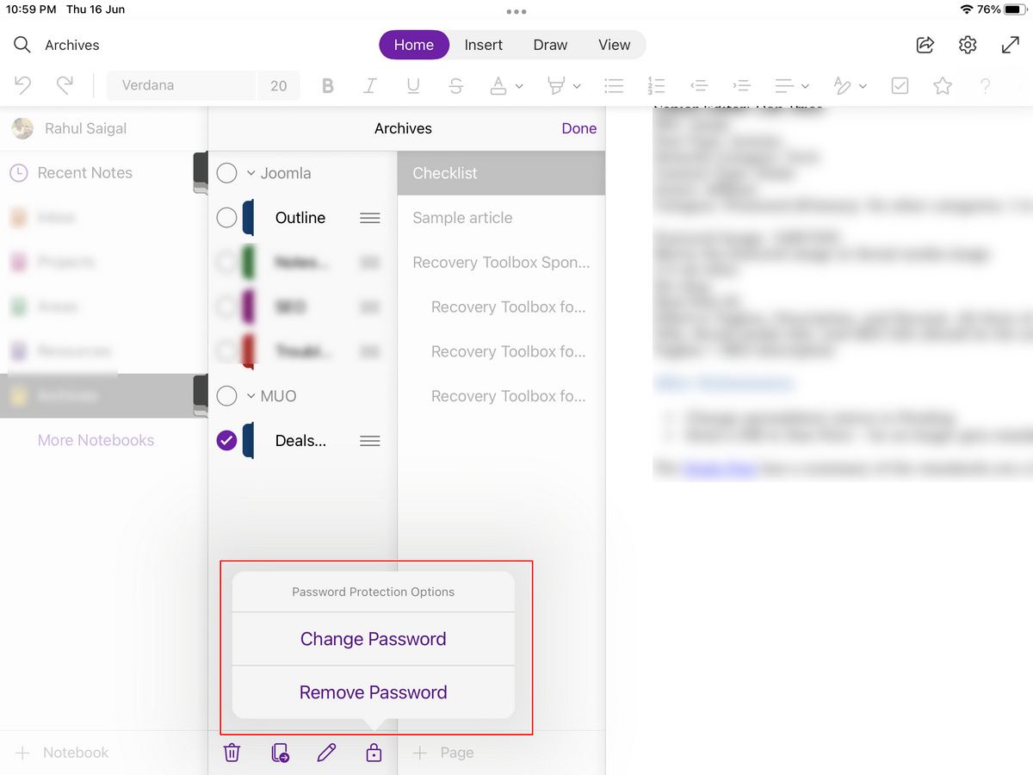Choose Change Password option
The width and height of the screenshot is (1033, 775).
pos(374,639)
